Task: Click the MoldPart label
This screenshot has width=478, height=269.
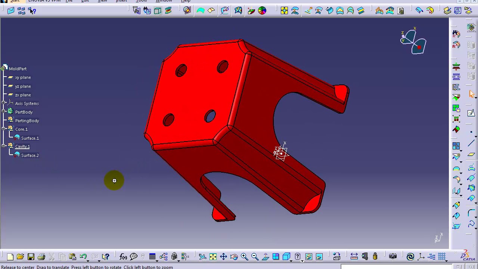Action: pyautogui.click(x=18, y=69)
